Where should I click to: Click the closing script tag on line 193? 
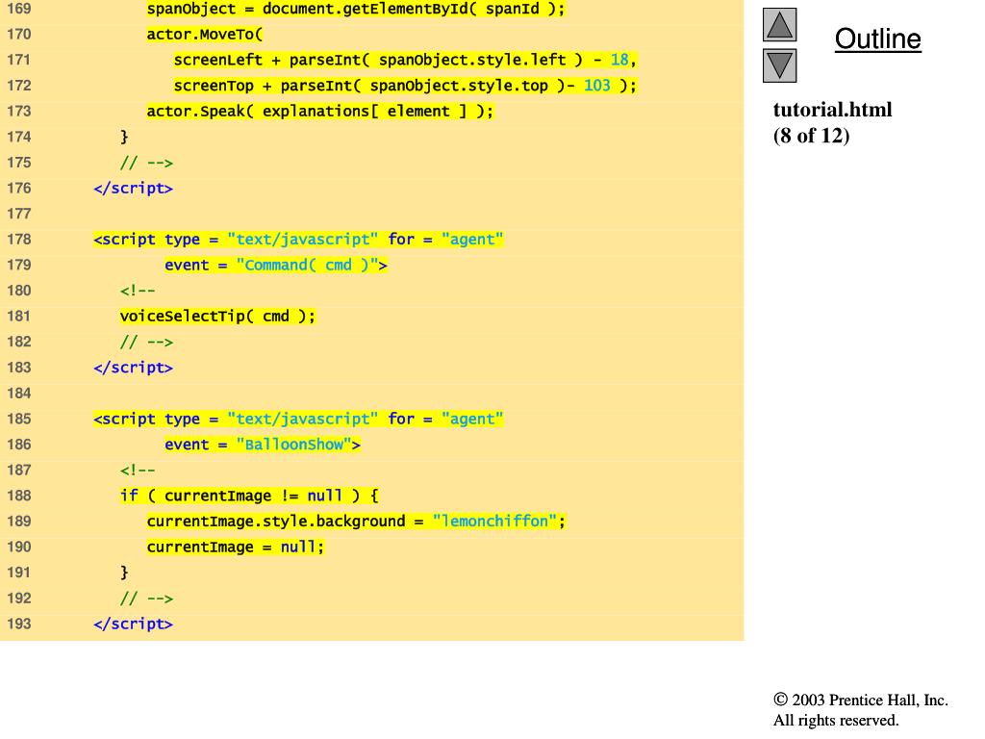(133, 624)
